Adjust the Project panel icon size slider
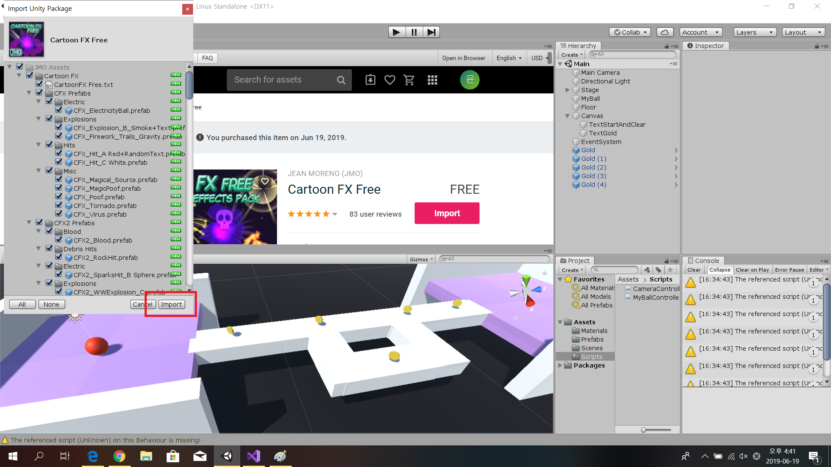The image size is (831, 467). coord(644,430)
